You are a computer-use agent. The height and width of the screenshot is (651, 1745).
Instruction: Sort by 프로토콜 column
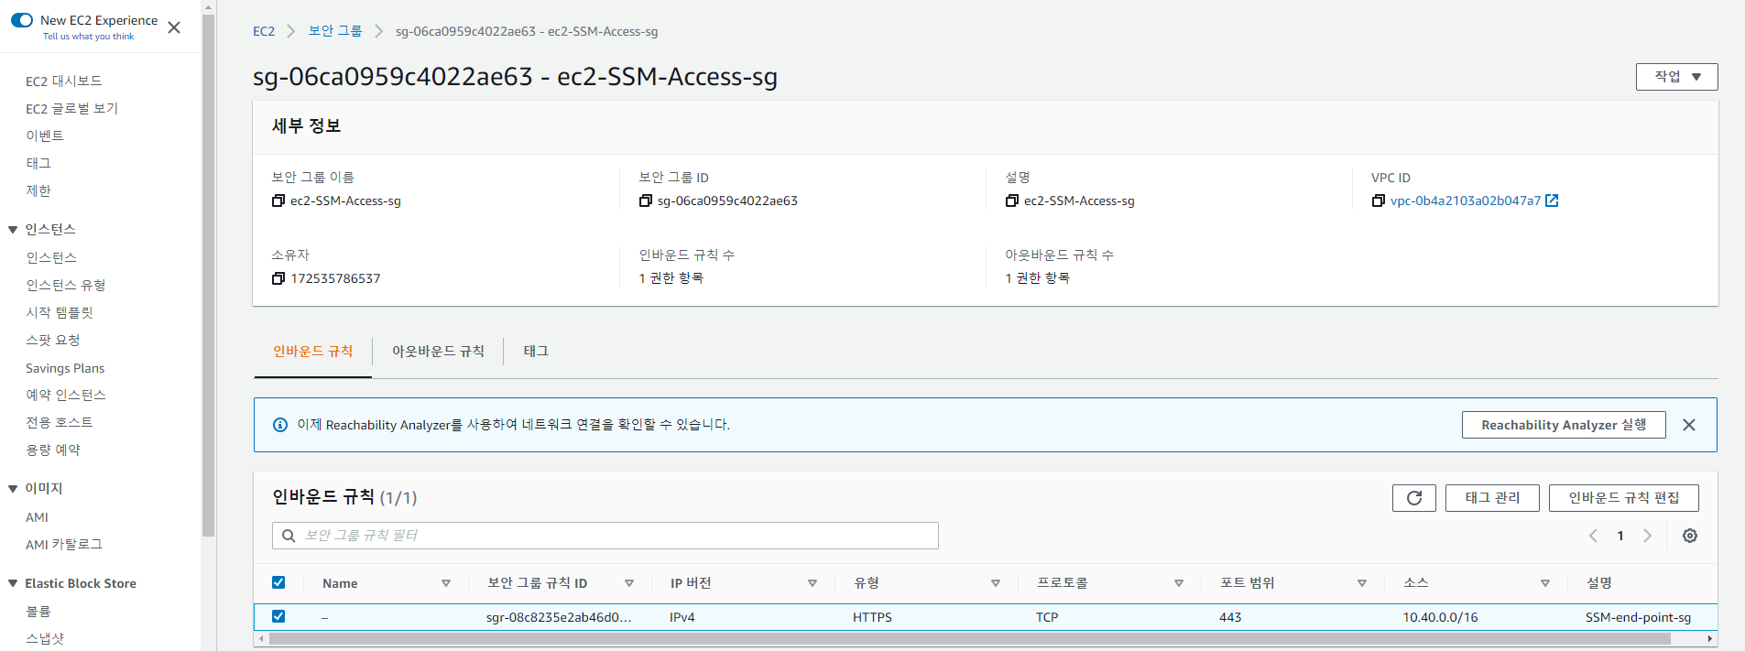1179,583
